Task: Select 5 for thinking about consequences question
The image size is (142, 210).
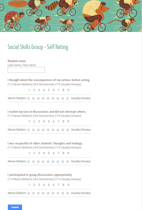Action: (48, 98)
